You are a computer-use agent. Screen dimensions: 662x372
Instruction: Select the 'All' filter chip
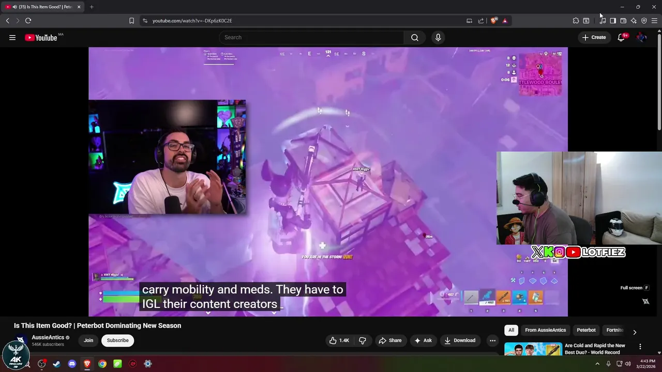tap(511, 330)
